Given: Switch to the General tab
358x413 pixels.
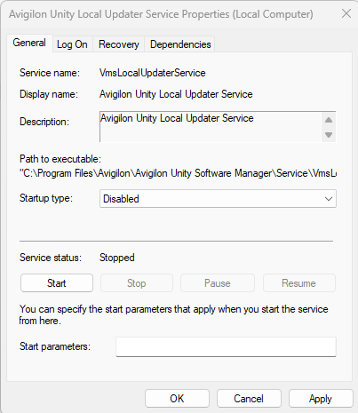Looking at the screenshot, I should coord(29,44).
